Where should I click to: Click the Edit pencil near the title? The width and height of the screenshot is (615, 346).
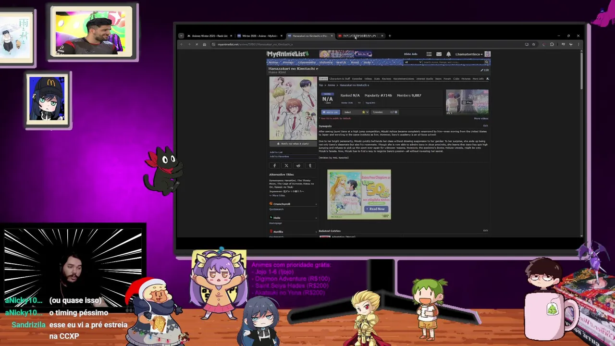[x=484, y=70]
